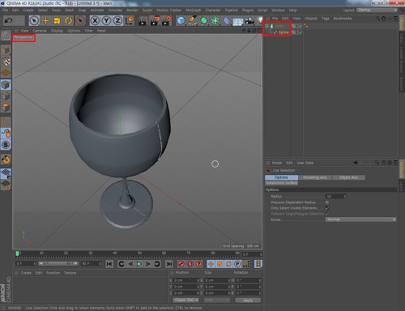This screenshot has height=311, width=405.
Task: Toggle Spline object enable checkmark
Action: 301,32
